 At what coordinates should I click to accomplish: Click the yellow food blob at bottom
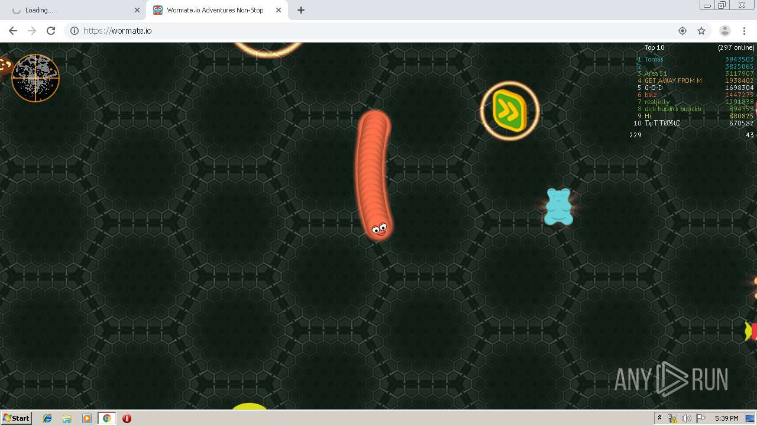(249, 406)
